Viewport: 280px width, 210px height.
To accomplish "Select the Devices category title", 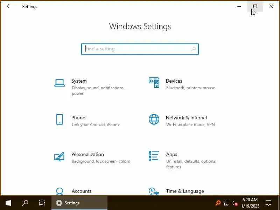I will 174,81.
